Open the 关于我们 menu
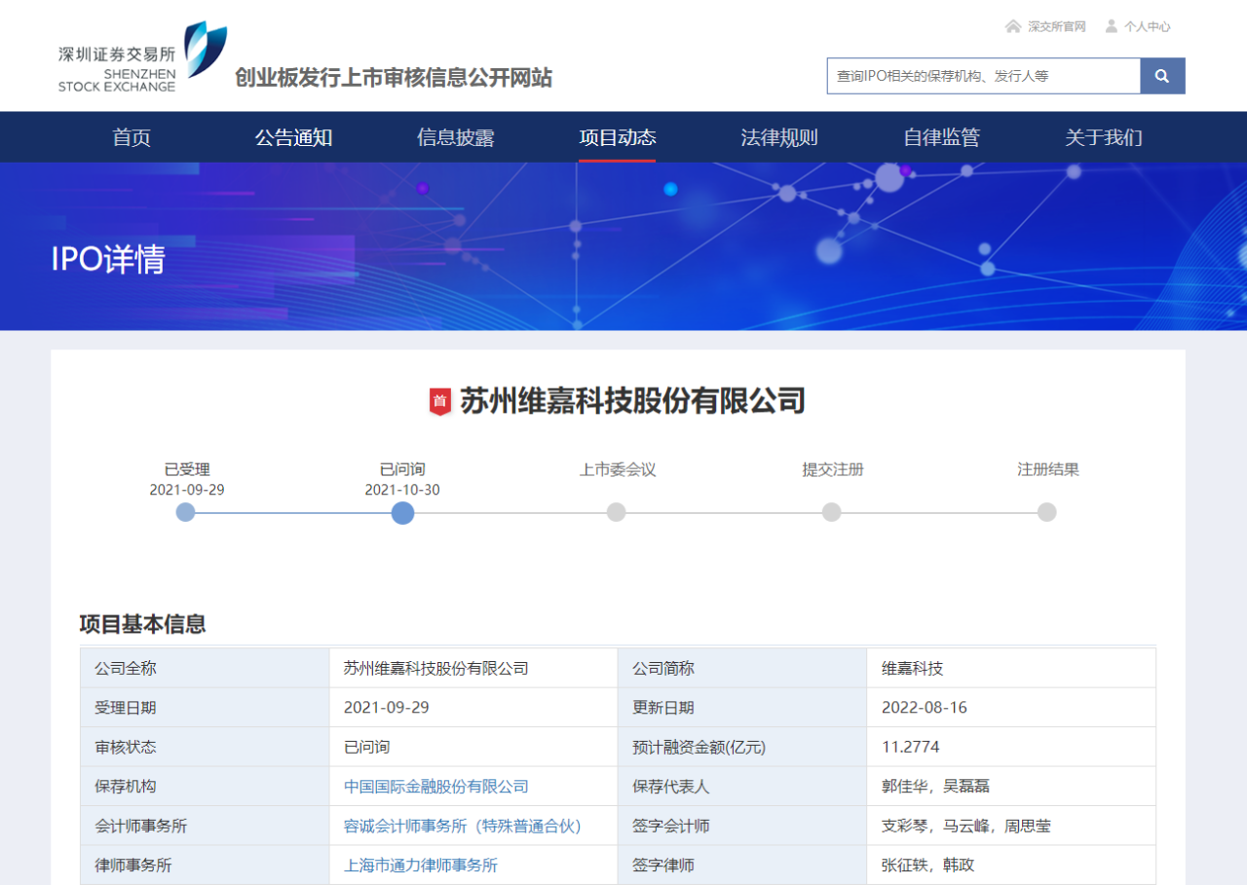 click(x=1104, y=137)
